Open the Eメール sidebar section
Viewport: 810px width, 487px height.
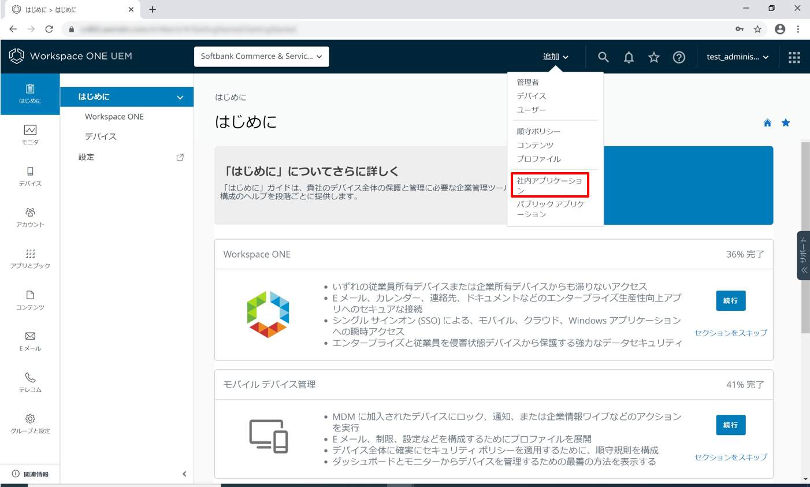(30, 341)
